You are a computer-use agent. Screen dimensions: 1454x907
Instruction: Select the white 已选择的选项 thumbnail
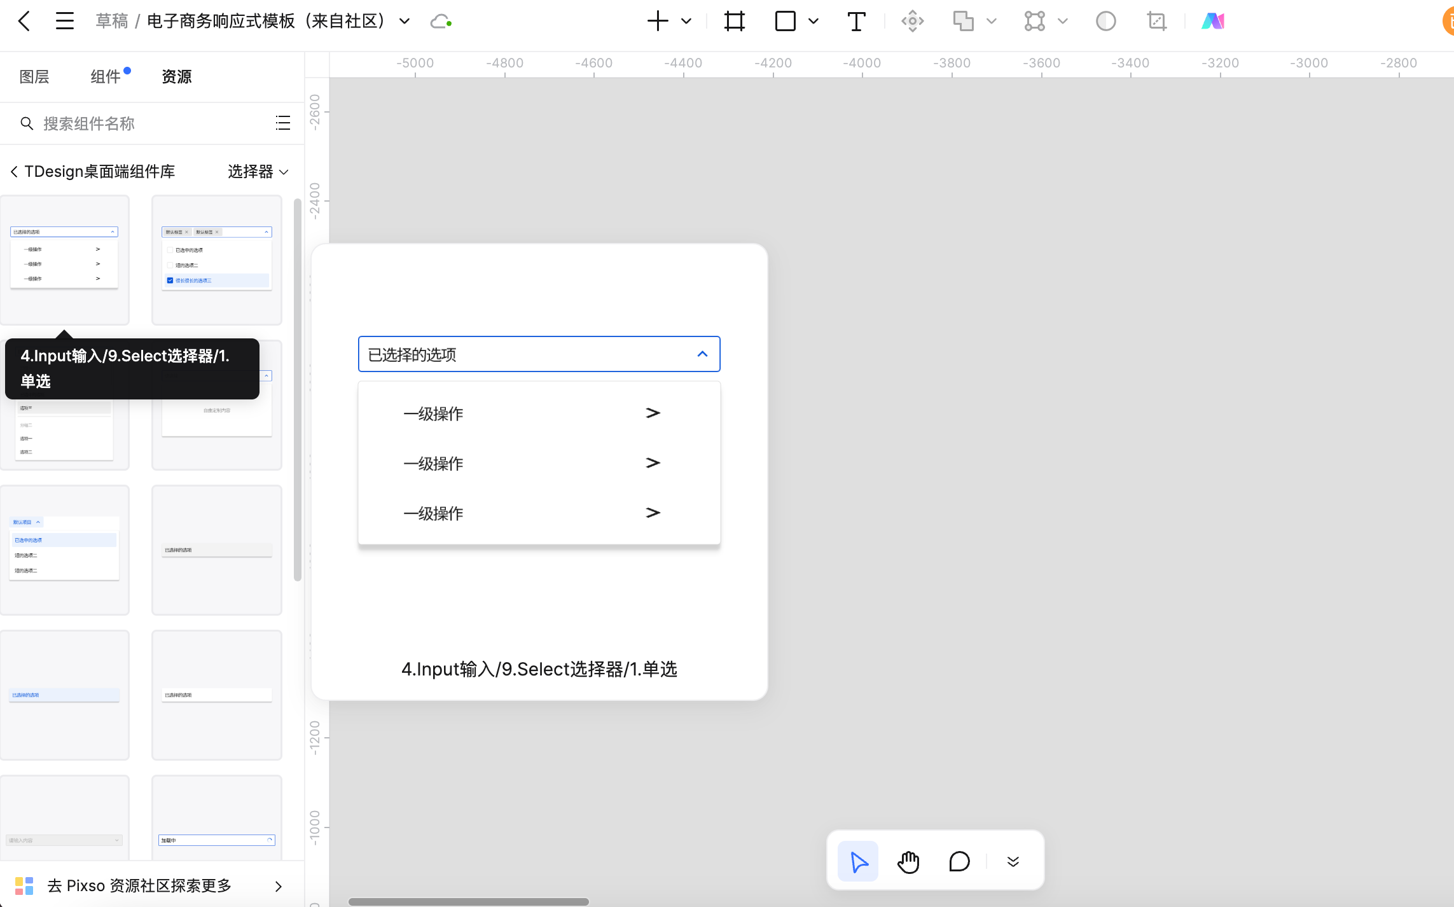tap(217, 695)
